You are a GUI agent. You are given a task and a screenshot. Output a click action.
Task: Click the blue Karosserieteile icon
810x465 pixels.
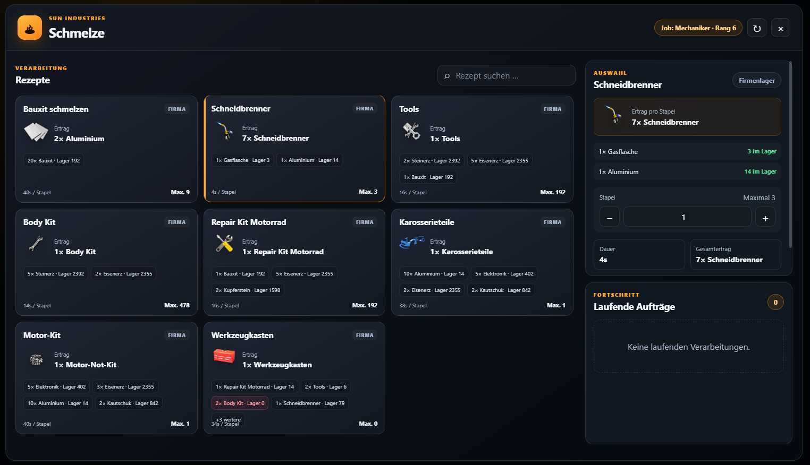point(412,243)
